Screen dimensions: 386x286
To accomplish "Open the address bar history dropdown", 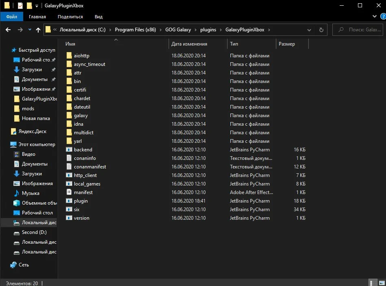I will pyautogui.click(x=309, y=30).
